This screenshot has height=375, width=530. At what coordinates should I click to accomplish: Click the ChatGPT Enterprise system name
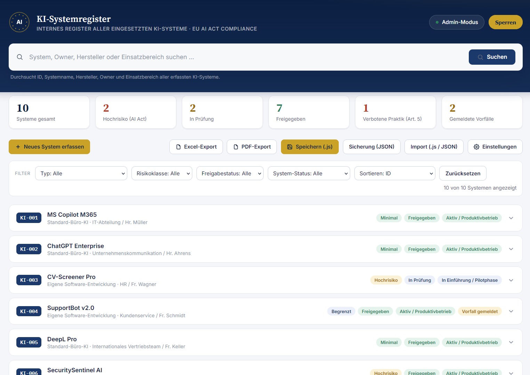pyautogui.click(x=75, y=246)
